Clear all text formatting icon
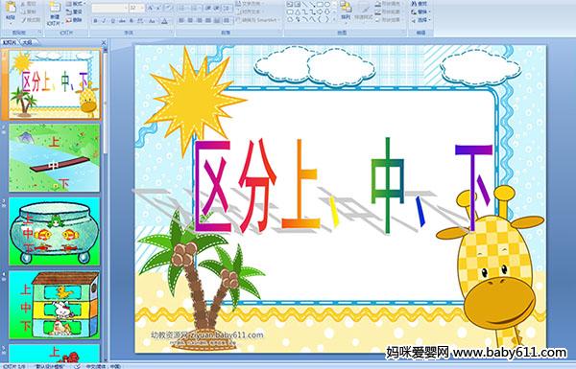This screenshot has width=576, height=369. pos(169,8)
